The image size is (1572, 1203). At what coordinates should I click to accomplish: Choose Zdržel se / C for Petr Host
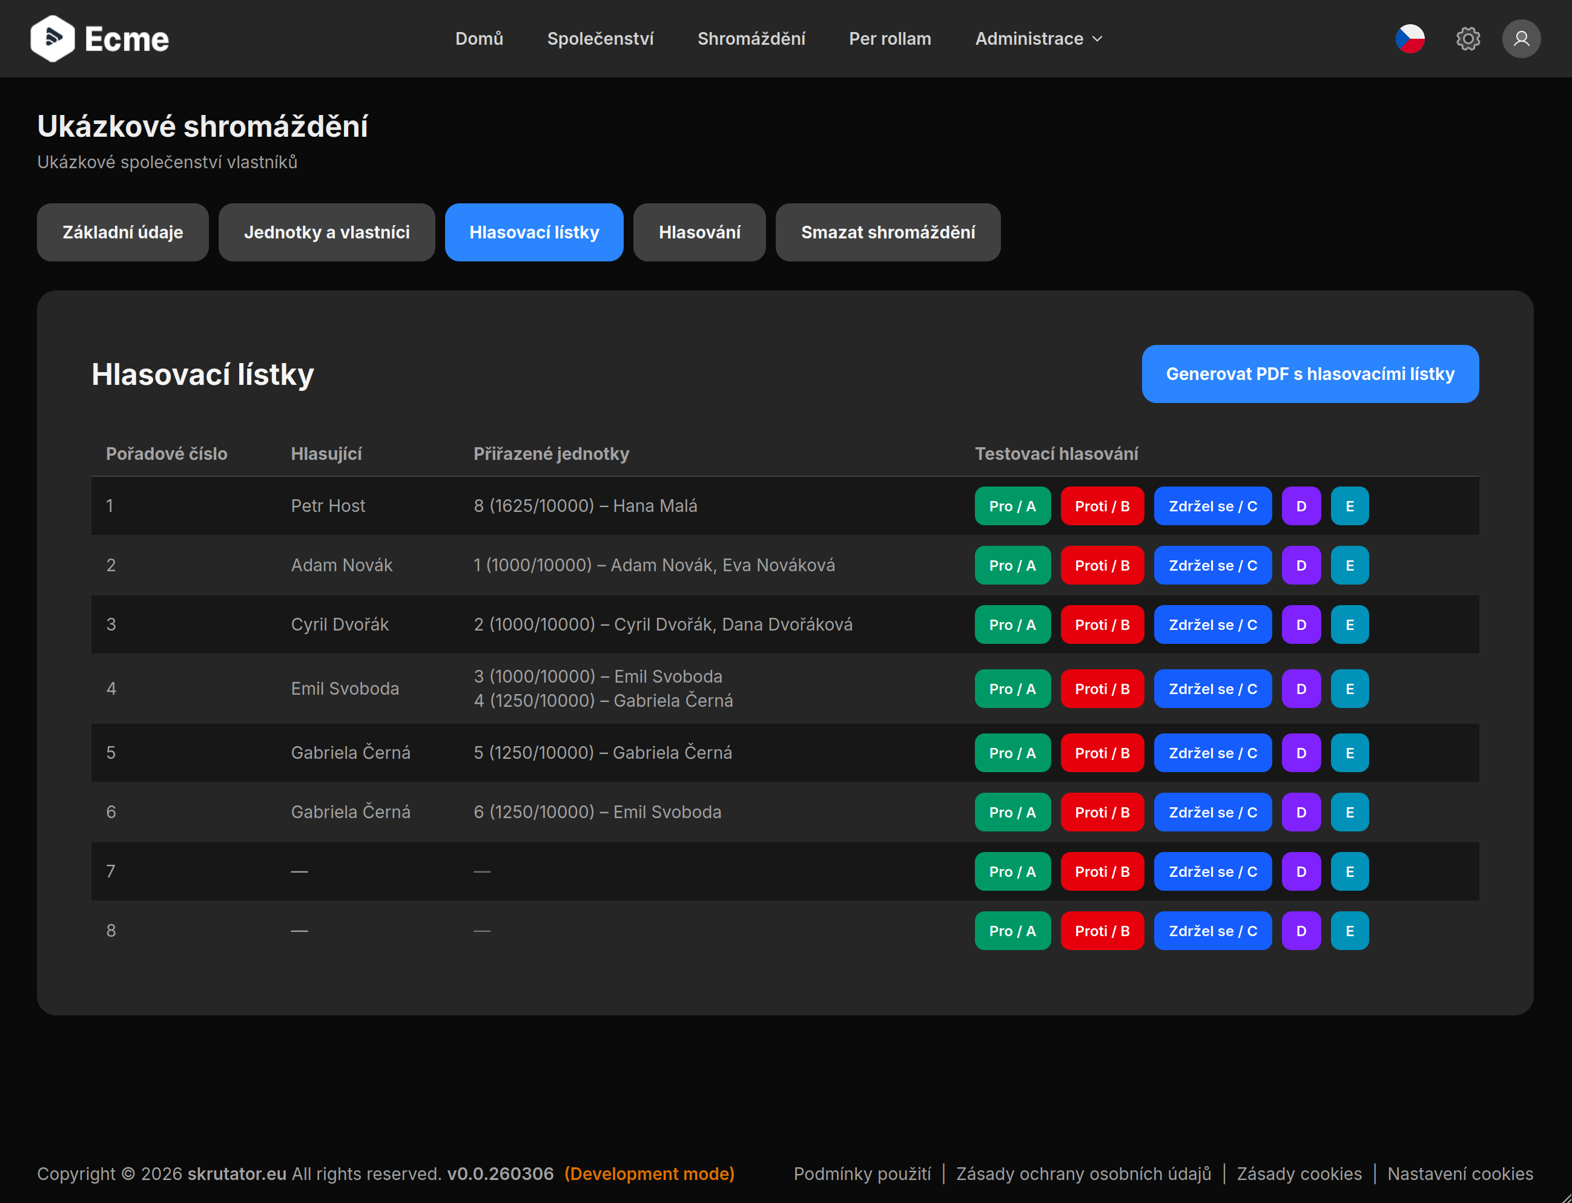1213,506
